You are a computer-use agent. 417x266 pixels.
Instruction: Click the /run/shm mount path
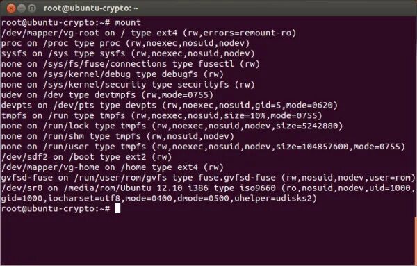click(x=64, y=137)
